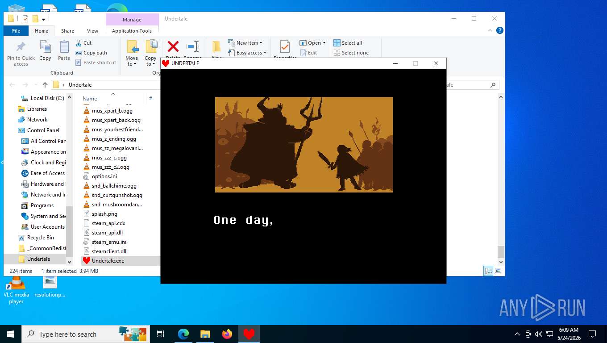Select mus_z_ending.ogg file
607x343 pixels.
[114, 139]
